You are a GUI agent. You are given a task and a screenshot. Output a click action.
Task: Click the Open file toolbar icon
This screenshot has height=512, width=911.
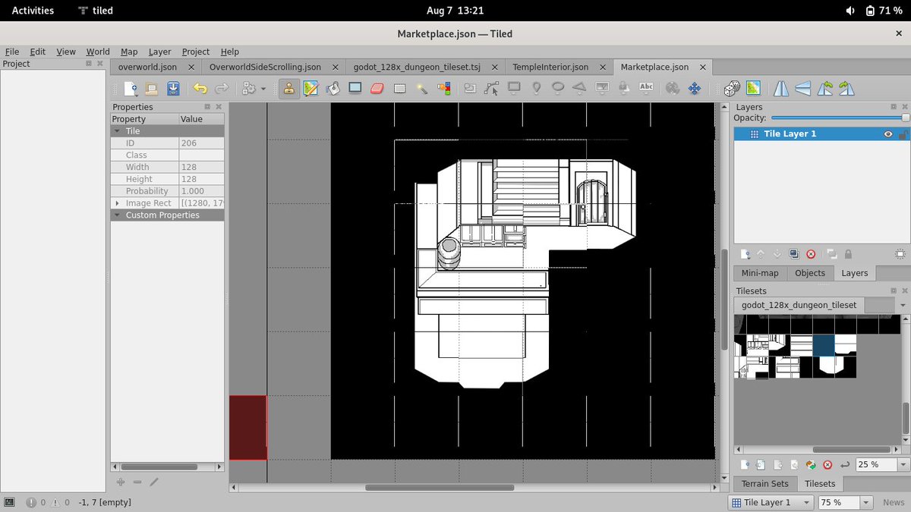pos(151,88)
